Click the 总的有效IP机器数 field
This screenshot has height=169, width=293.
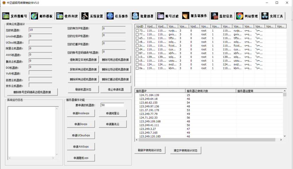[x=114, y=28]
